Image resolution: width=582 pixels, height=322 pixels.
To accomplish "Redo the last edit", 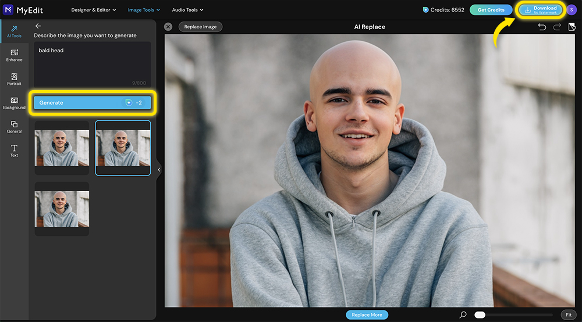I will click(x=557, y=27).
